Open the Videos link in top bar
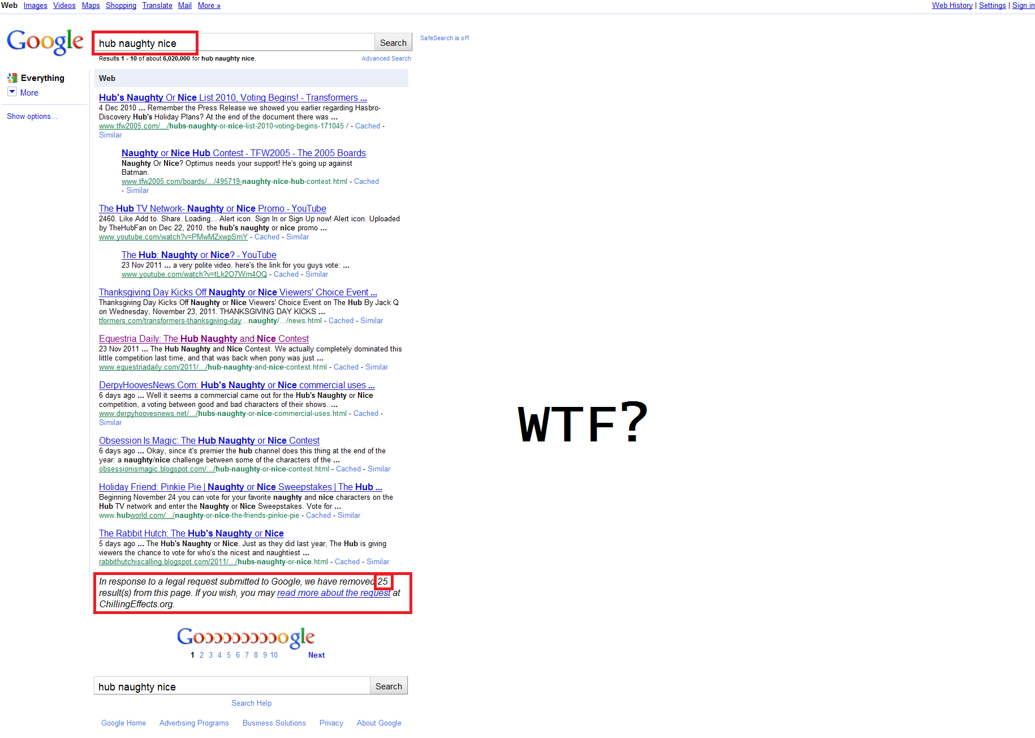This screenshot has height=738, width=1035. tap(64, 6)
